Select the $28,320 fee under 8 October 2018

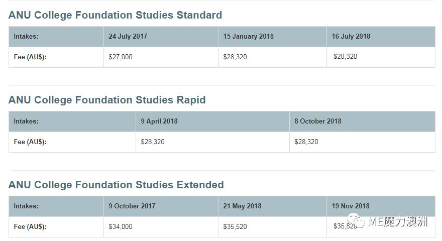[306, 142]
